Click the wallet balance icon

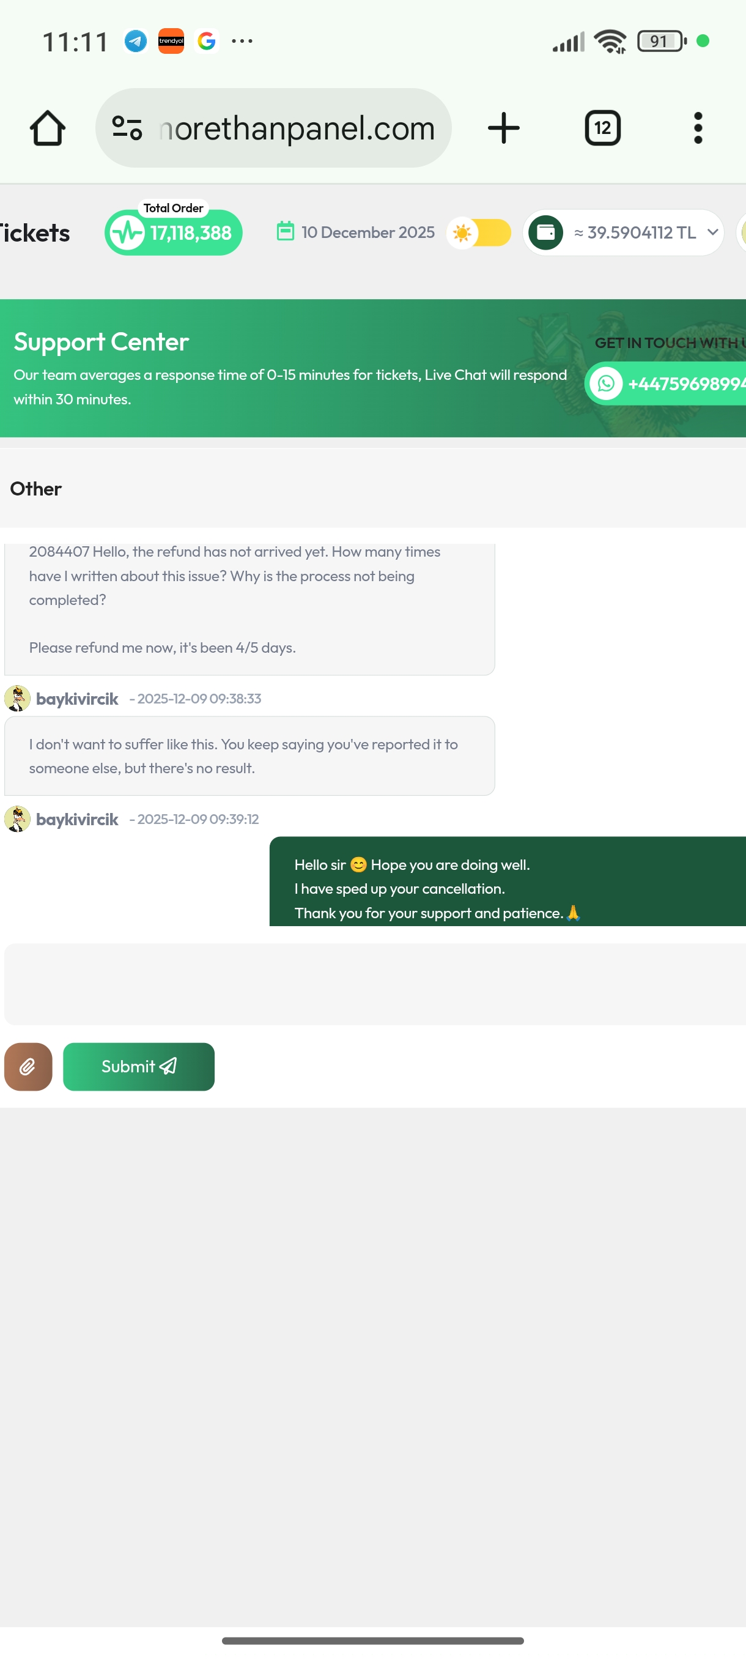pos(546,232)
